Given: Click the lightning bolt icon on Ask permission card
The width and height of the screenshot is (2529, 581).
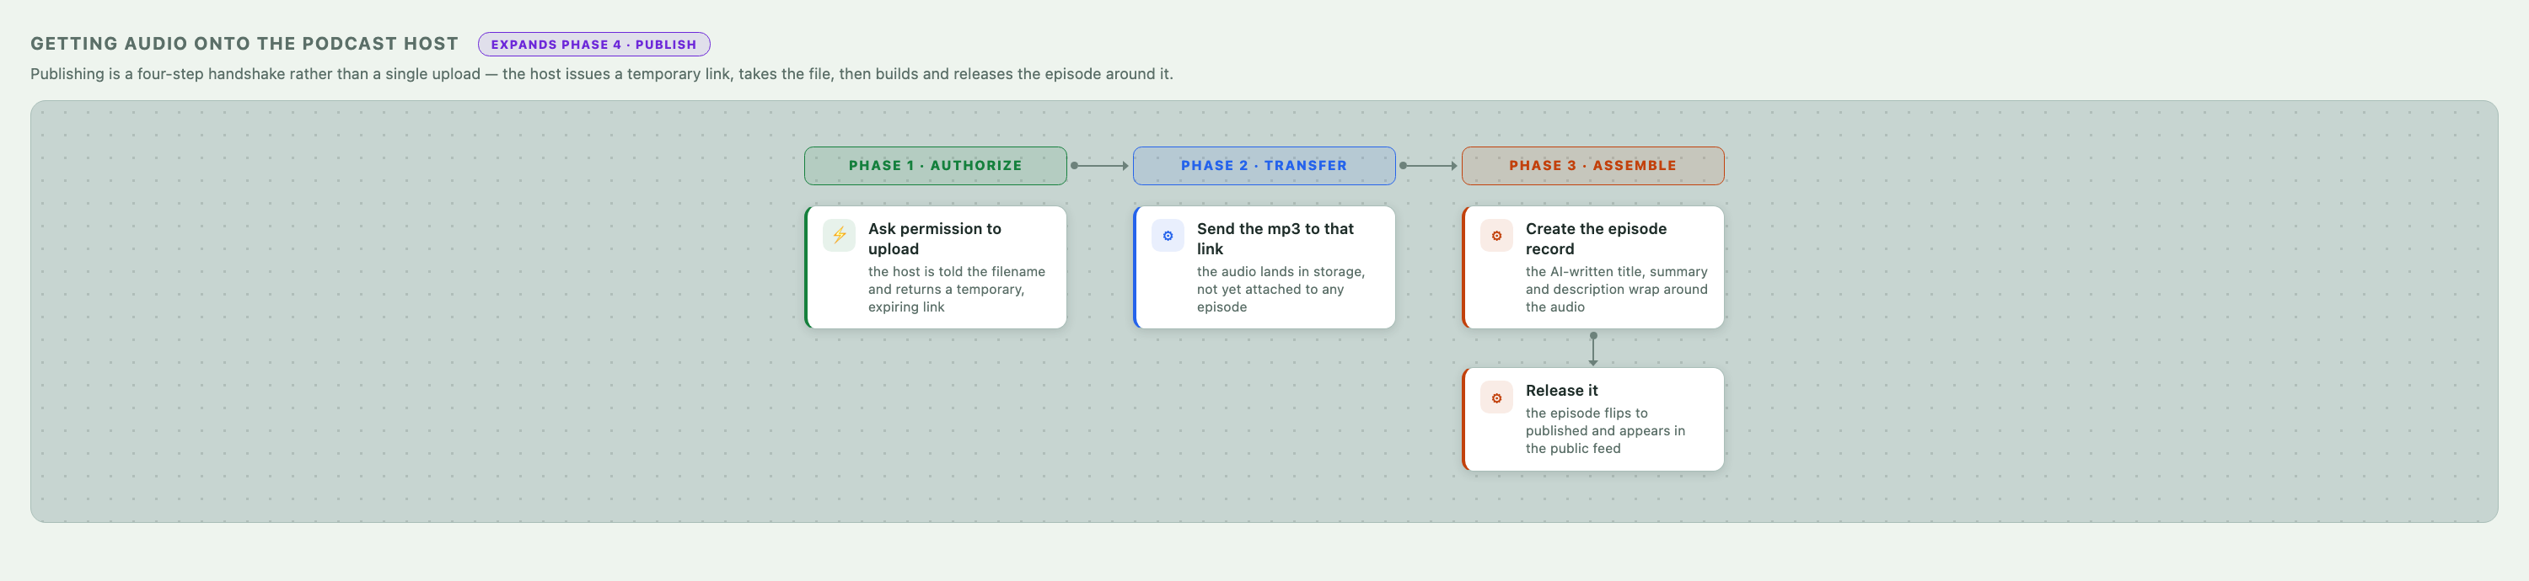Looking at the screenshot, I should click(839, 236).
